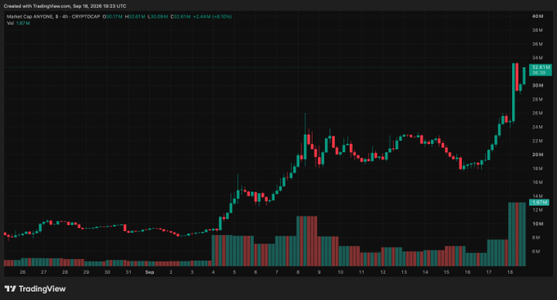
Task: Click date '31' on the time axis
Action: (x=129, y=272)
